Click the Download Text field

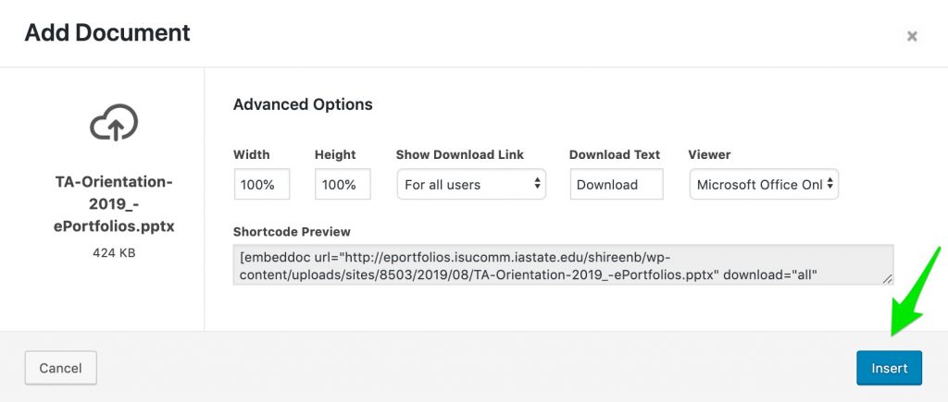pyautogui.click(x=616, y=184)
